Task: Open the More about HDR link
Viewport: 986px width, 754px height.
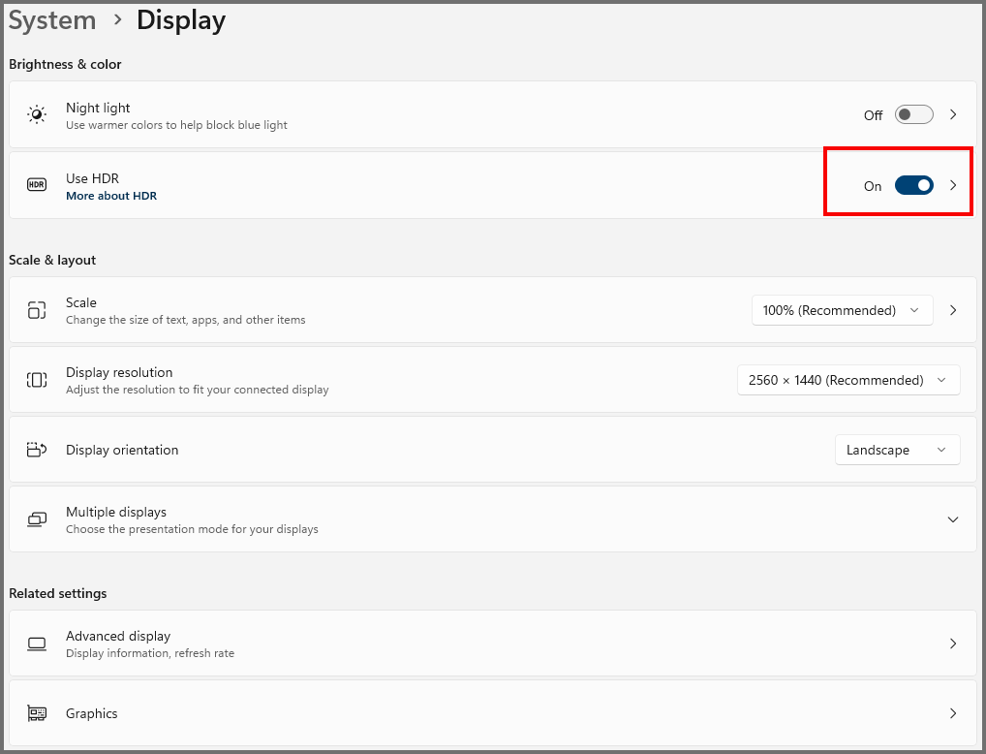Action: pos(111,196)
